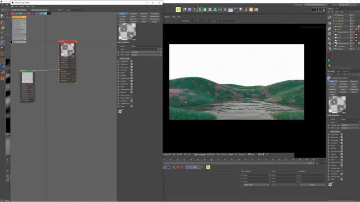Click material preview thumbnail in Node Editor

click(127, 31)
